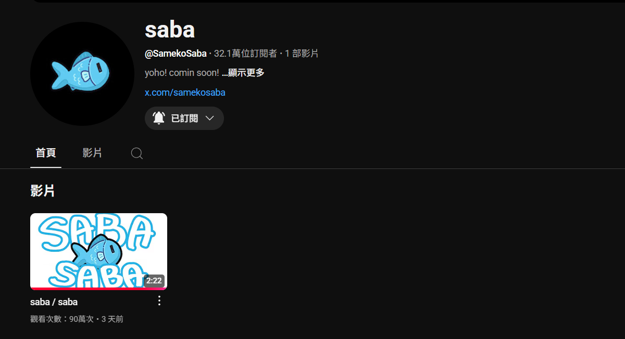Viewport: 625px width, 339px height.
Task: Click the notification bell icon beside 已訂閱
Action: 159,118
